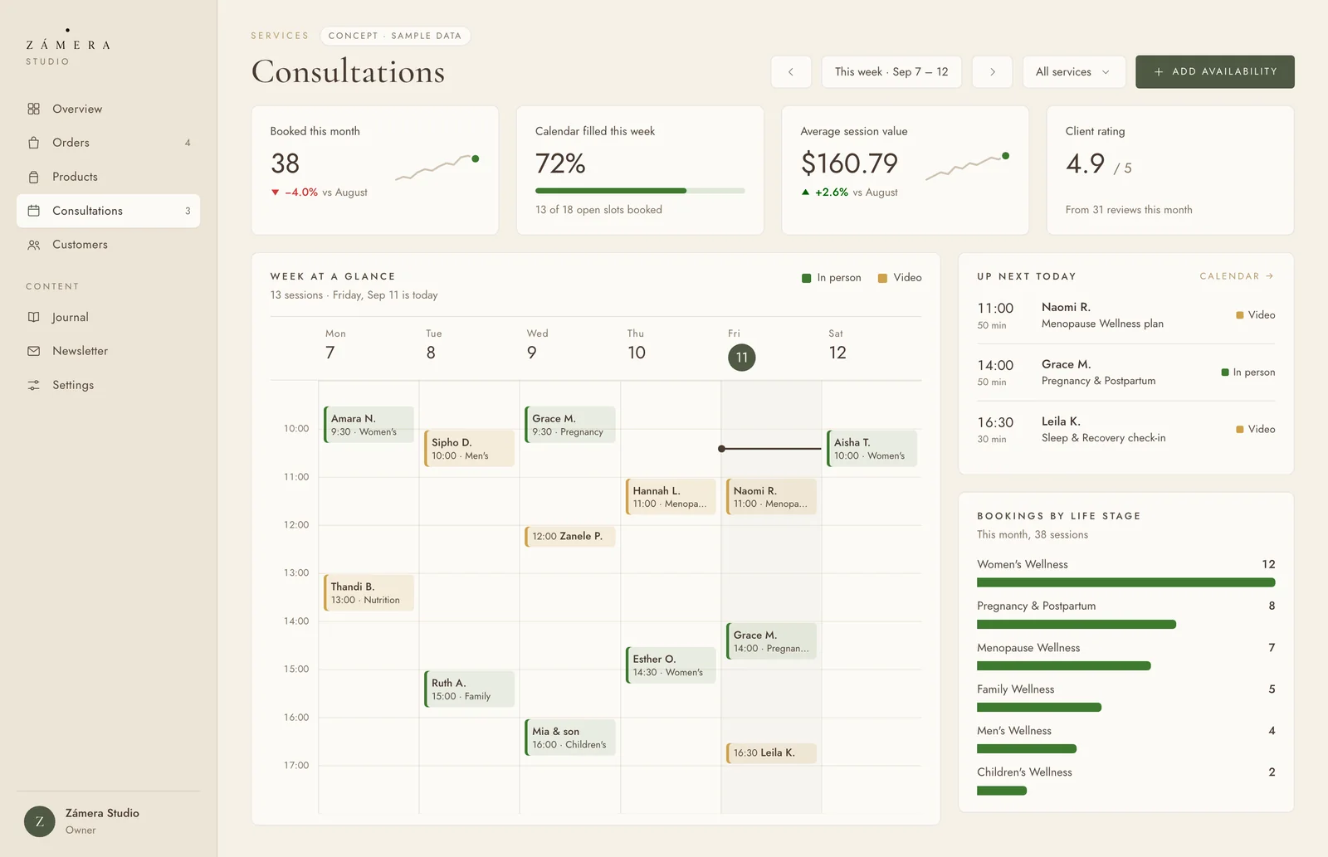Viewport: 1328px width, 857px height.
Task: Click the Pregnancy & Postpartum bookings bar
Action: pyautogui.click(x=1077, y=624)
